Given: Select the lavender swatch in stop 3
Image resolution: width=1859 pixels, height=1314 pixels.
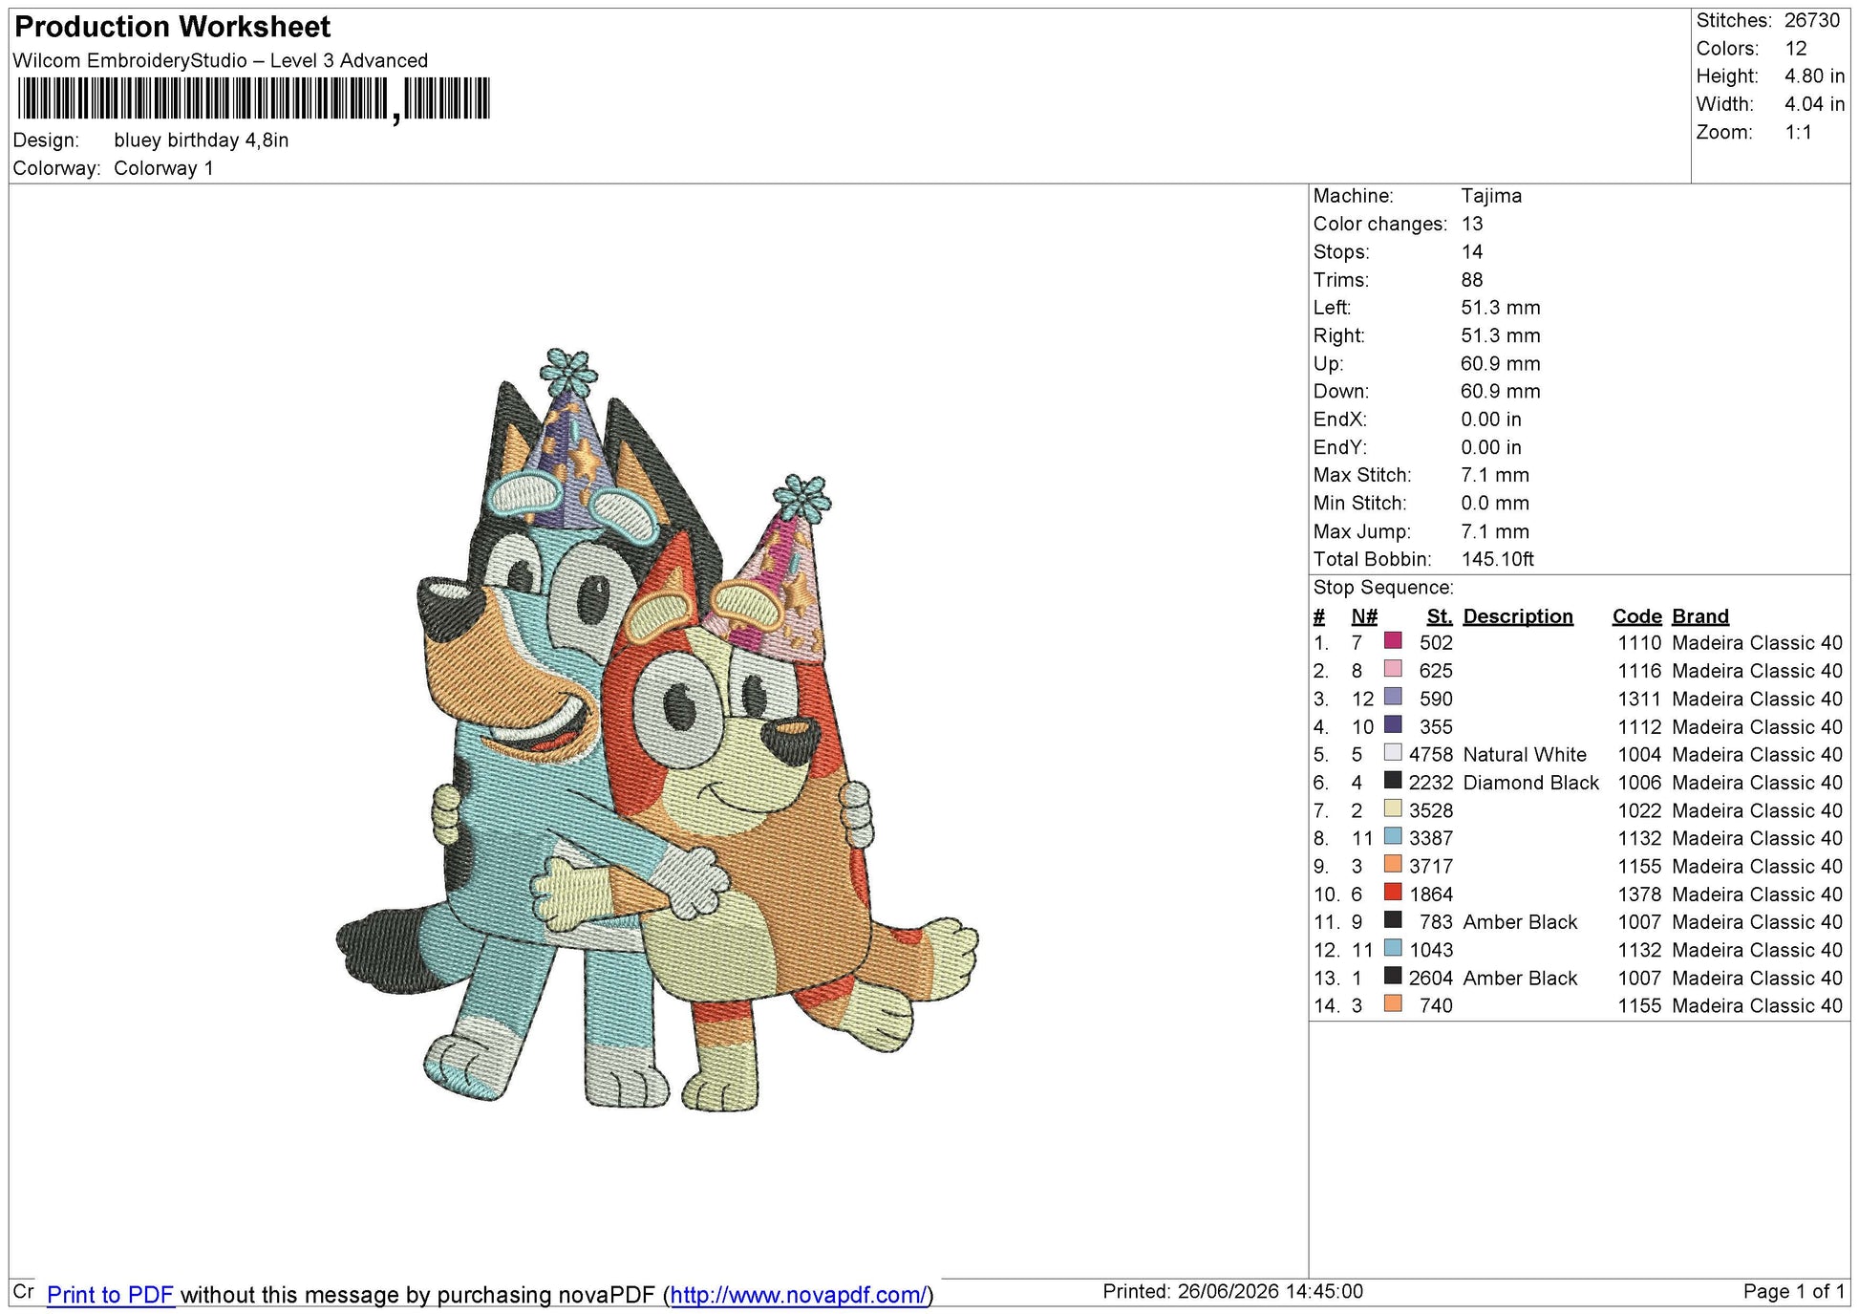Looking at the screenshot, I should [1393, 698].
